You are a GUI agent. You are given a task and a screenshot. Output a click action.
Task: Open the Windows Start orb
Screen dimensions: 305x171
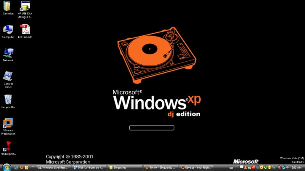tap(6, 168)
